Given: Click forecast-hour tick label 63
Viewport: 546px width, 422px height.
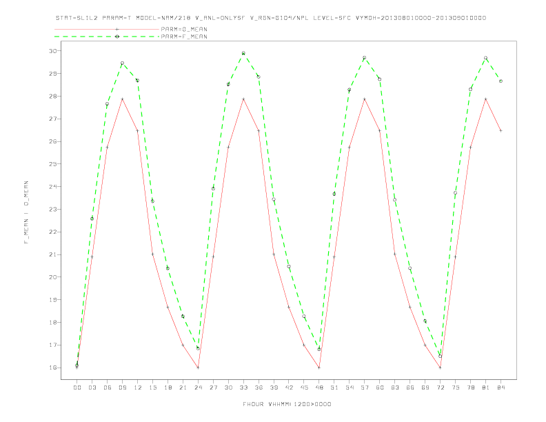Looking at the screenshot, I should (x=395, y=388).
